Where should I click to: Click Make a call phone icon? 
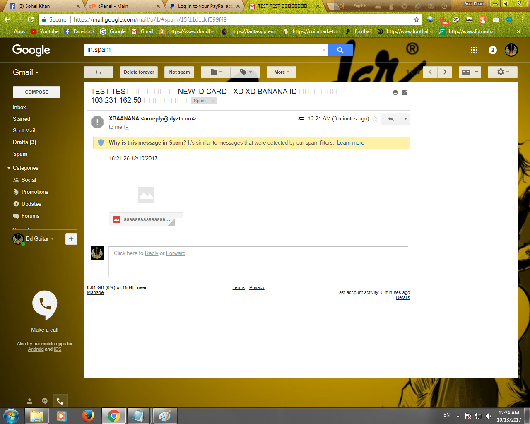click(45, 306)
